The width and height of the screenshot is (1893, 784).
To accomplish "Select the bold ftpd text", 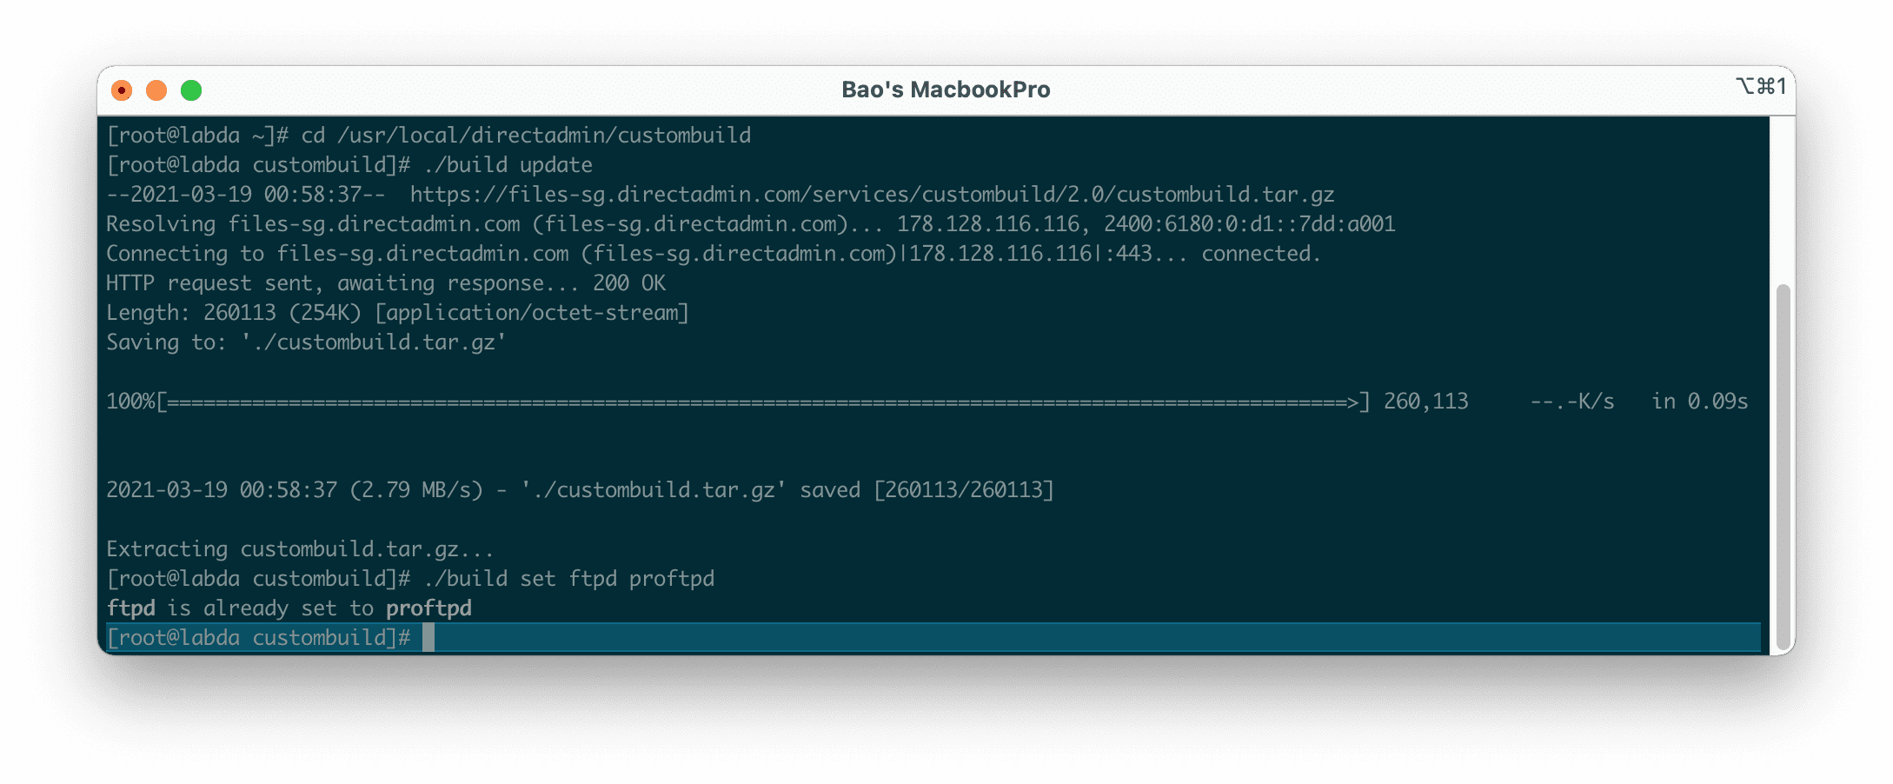I will pos(132,608).
